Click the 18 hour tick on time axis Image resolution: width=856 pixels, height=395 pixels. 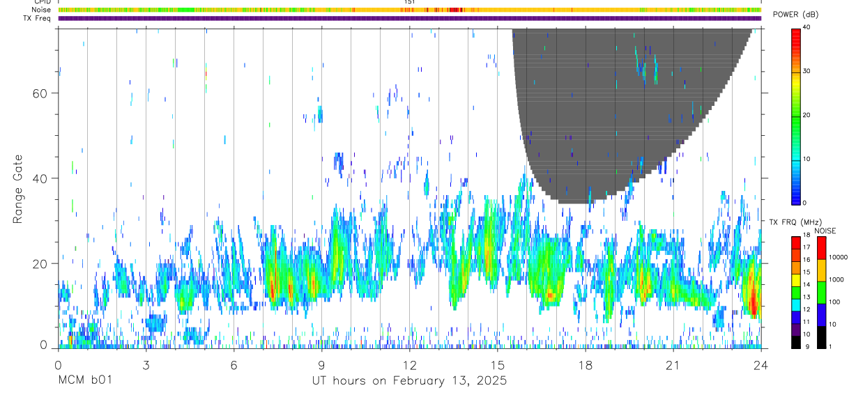click(x=585, y=364)
